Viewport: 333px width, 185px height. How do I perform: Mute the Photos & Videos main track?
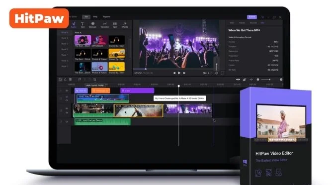pos(67,113)
